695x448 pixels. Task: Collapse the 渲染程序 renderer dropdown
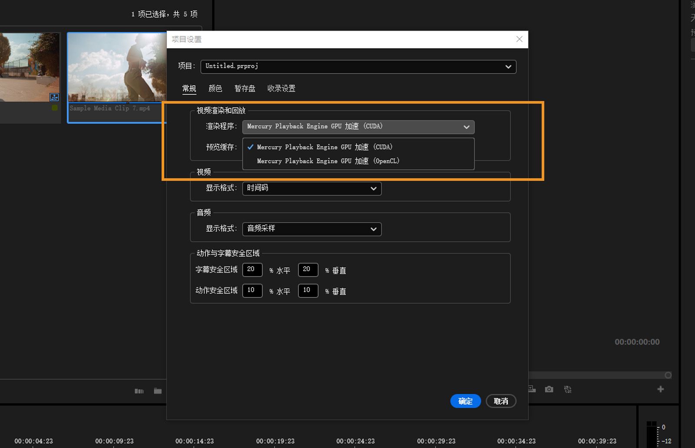(x=358, y=127)
